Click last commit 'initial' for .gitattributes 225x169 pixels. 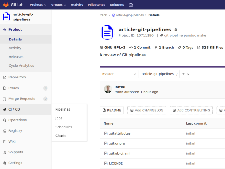[x=190, y=133]
